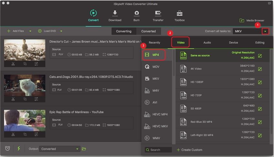The height and width of the screenshot is (157, 274).
Task: Expand the Convert all tasks to dropdown
Action: [x=266, y=31]
